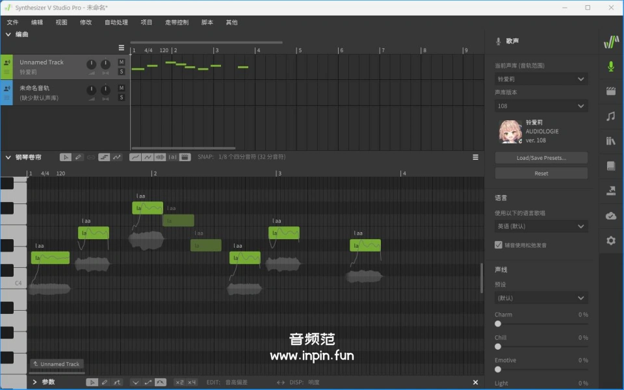624x390 pixels.
Task: Solo the Unnamed Track with S button
Action: [x=122, y=71]
